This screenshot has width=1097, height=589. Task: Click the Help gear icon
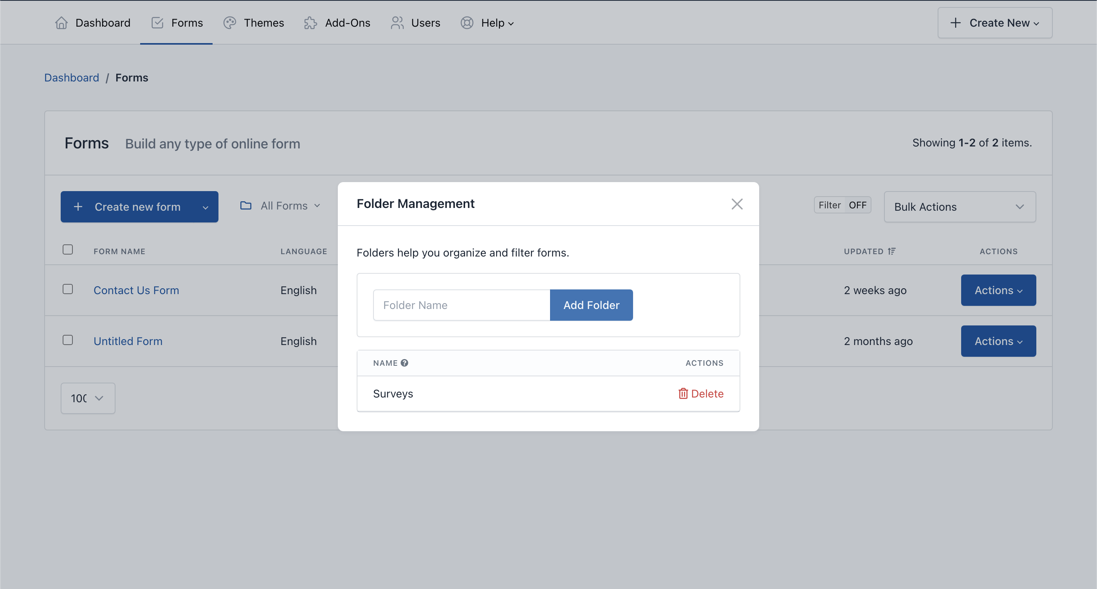click(467, 22)
